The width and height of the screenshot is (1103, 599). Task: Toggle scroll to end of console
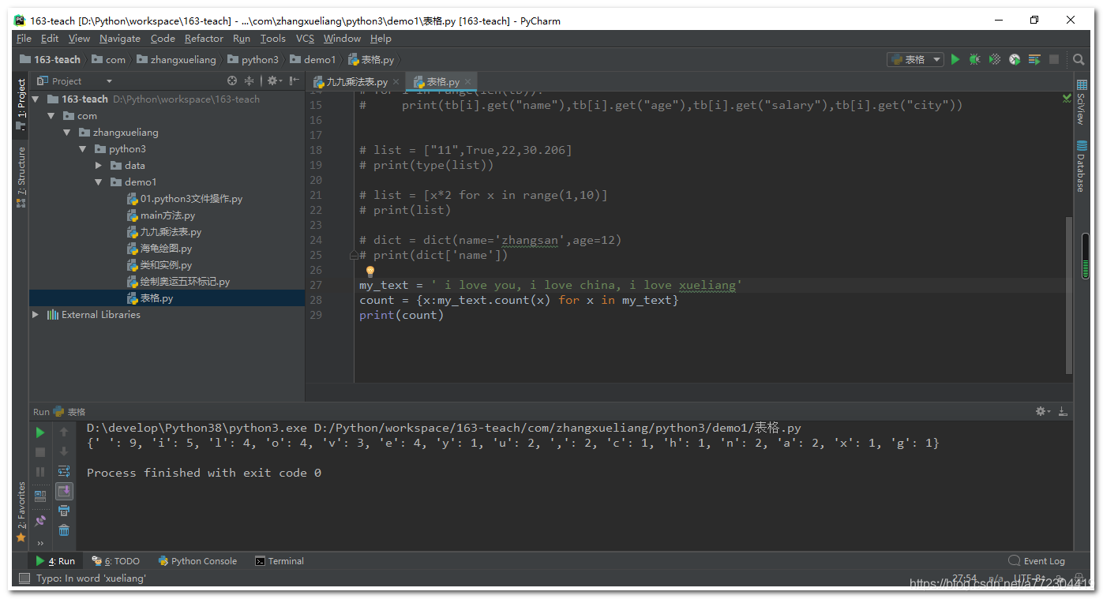64,491
